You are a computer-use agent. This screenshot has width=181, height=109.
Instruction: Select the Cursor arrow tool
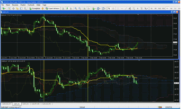[x=109, y=8]
